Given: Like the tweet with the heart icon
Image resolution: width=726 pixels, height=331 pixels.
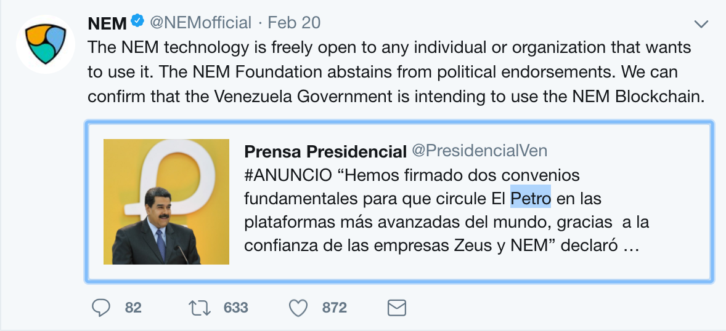Looking at the screenshot, I should tap(298, 307).
